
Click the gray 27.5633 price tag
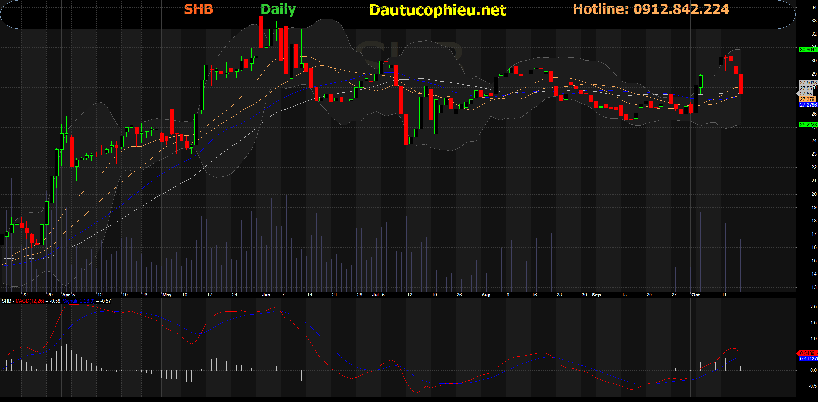(808, 83)
